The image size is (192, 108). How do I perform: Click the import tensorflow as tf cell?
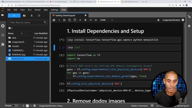click(123, 57)
